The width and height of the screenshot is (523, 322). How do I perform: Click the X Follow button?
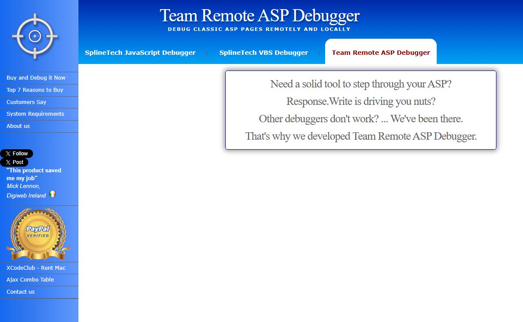(17, 154)
